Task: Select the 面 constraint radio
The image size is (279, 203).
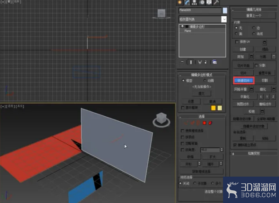Action: pos(236,33)
